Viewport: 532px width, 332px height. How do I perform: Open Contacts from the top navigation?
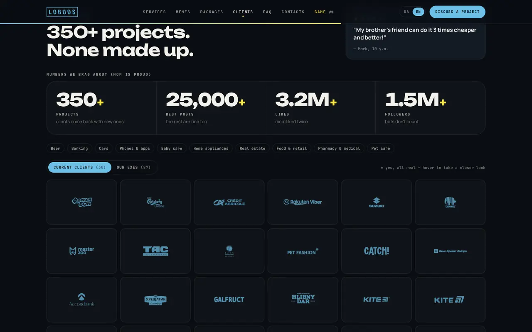[x=293, y=12]
